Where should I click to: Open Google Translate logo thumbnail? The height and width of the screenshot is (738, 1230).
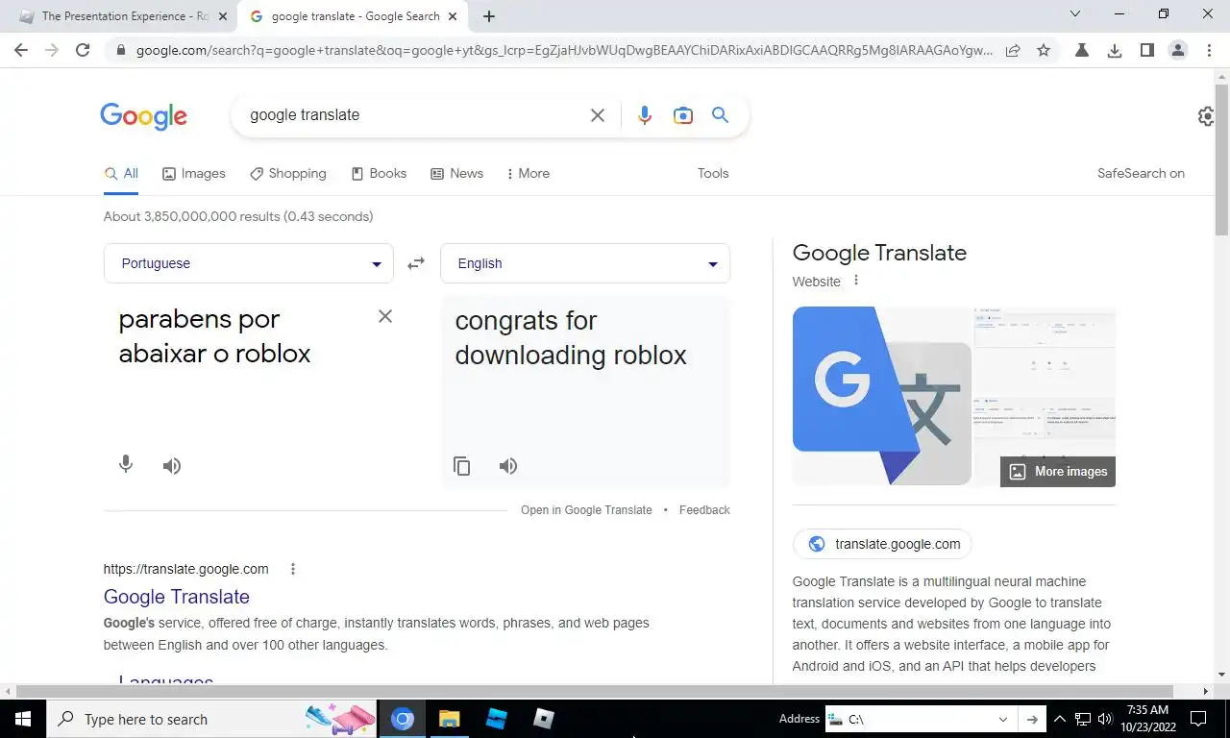882,396
